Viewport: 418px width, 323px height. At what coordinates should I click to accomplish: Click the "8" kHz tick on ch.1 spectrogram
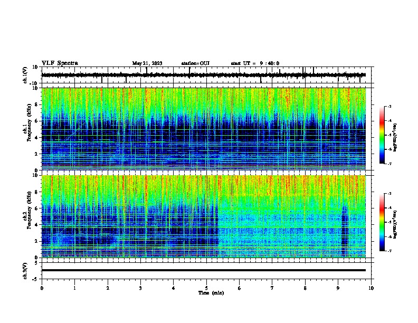(x=36, y=104)
